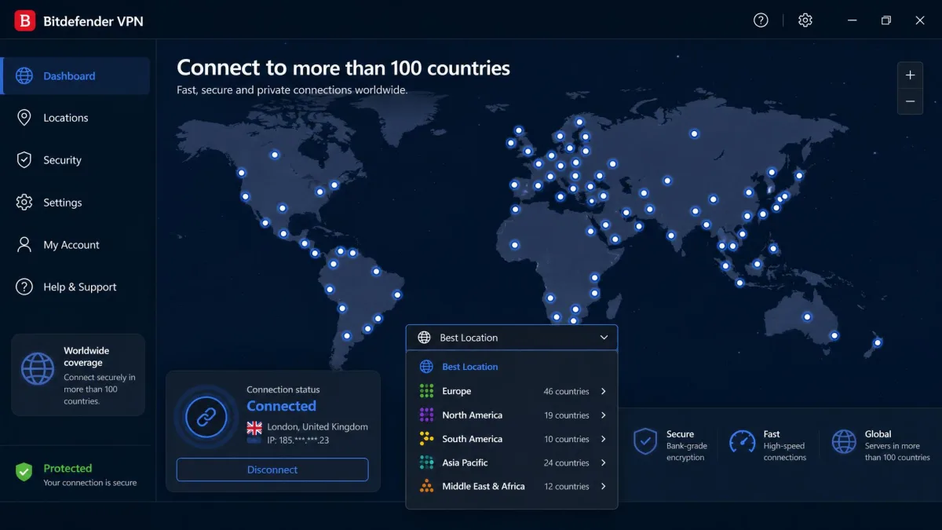The height and width of the screenshot is (530, 942).
Task: Click the yellow South America dots icon
Action: pyautogui.click(x=426, y=439)
